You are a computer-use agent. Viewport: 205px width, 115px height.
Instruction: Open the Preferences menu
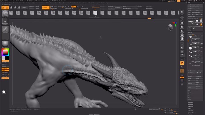point(66,3)
